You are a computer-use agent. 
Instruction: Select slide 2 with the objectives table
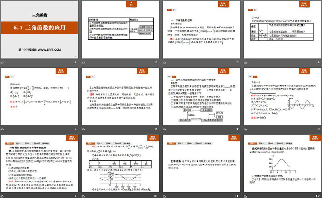pyautogui.click(x=121, y=30)
